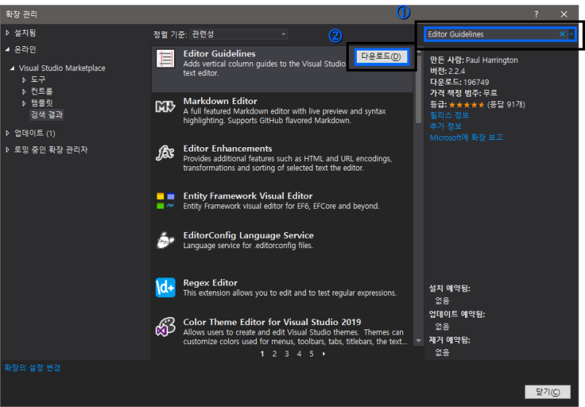The height and width of the screenshot is (407, 585).
Task: Open the 확장의 설정 변경 link
Action: [32, 367]
